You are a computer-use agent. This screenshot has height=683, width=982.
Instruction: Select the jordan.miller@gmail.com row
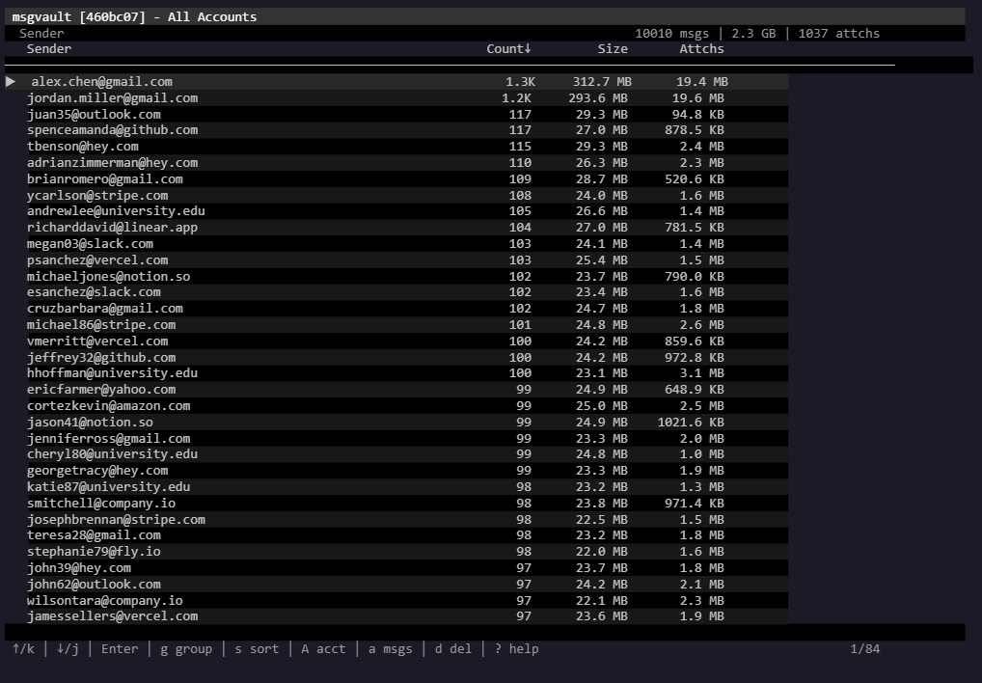396,97
